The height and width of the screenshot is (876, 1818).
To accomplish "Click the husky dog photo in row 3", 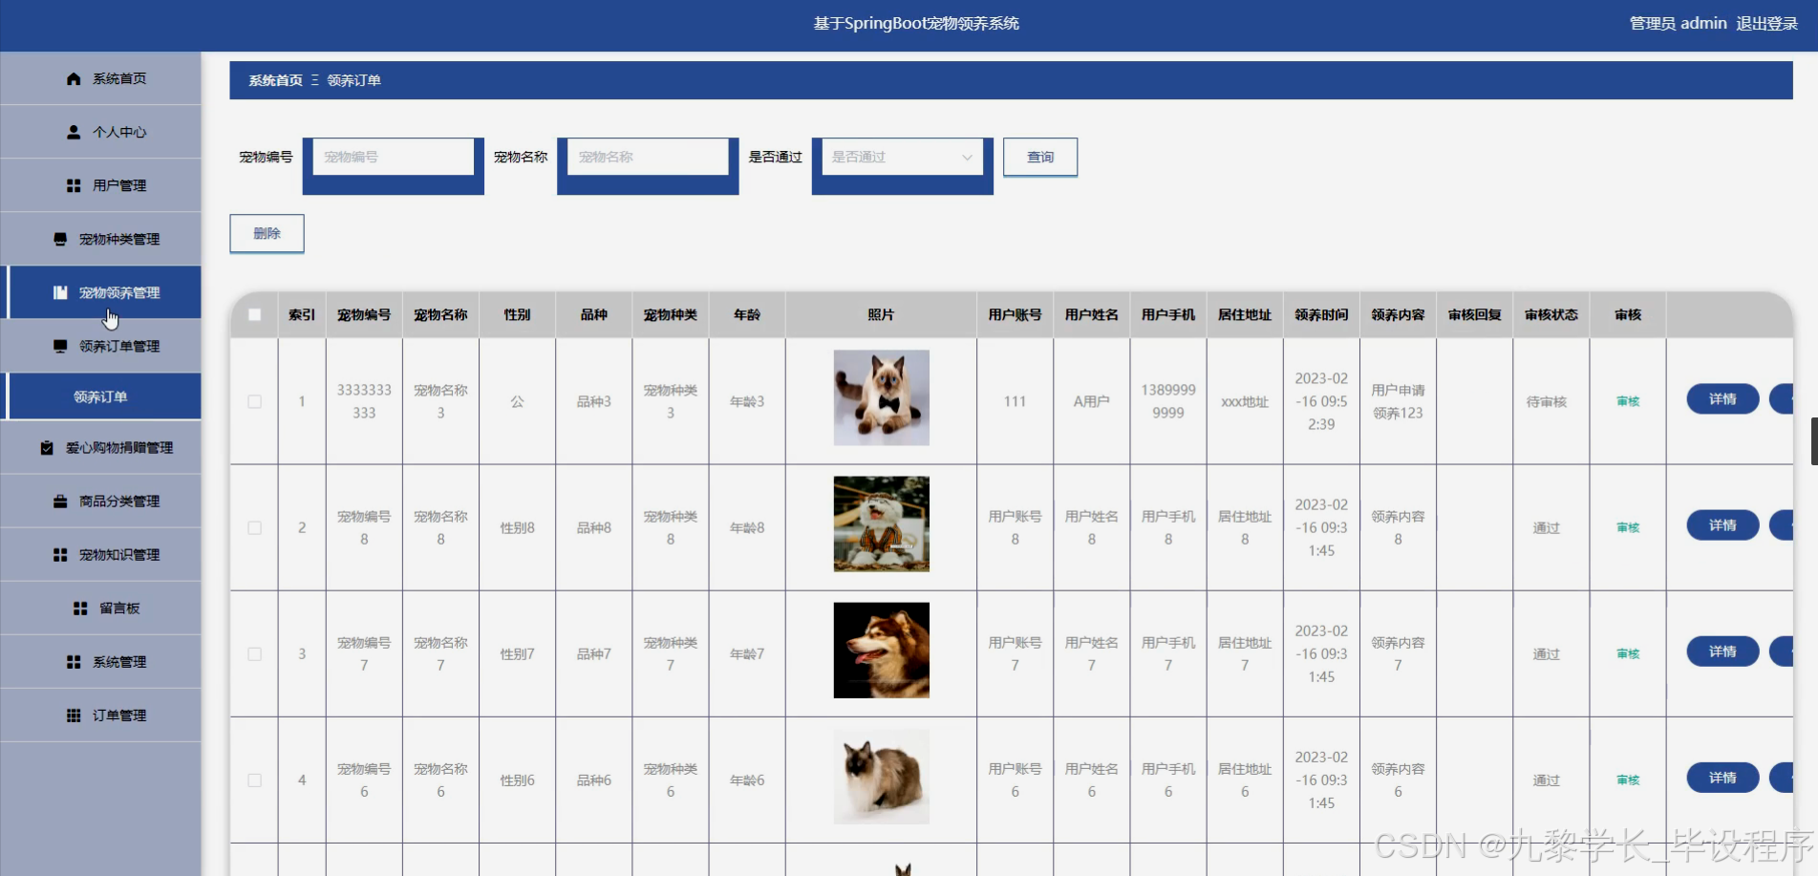I will pyautogui.click(x=881, y=650).
